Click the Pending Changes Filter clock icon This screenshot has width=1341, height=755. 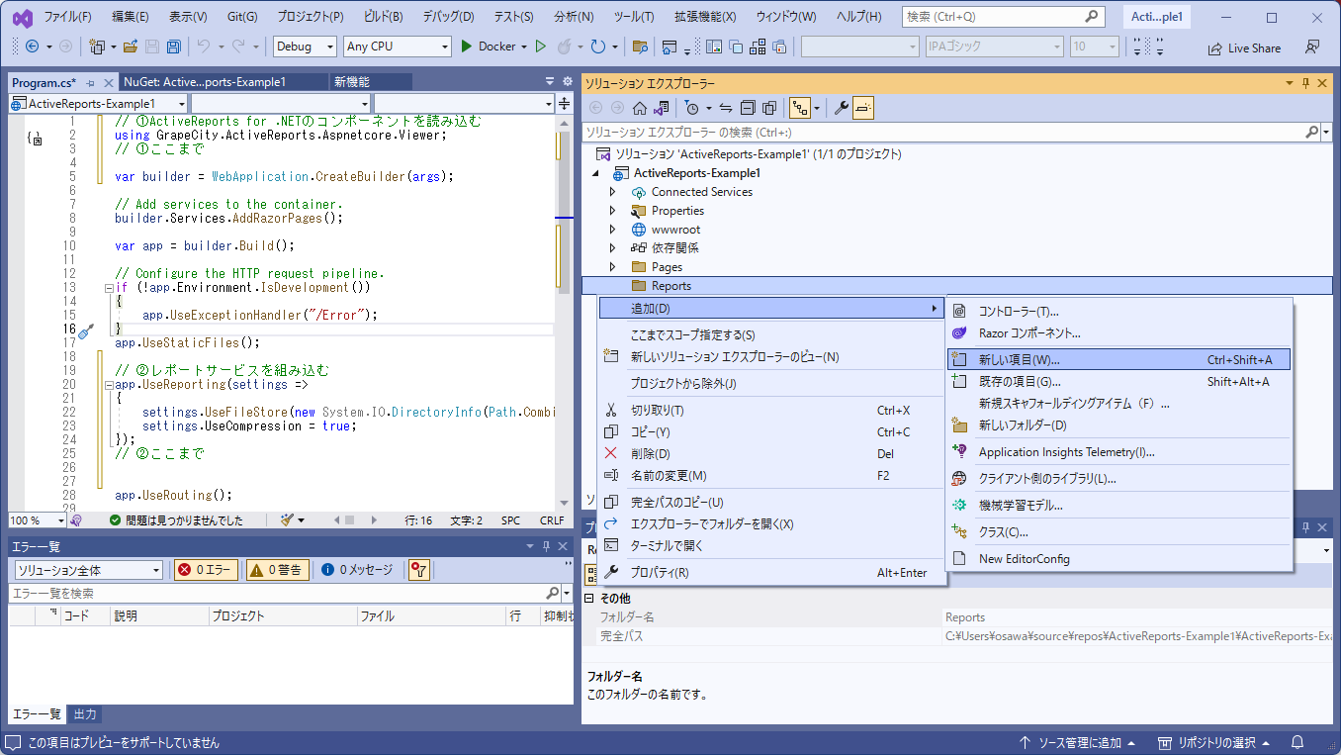click(x=691, y=108)
